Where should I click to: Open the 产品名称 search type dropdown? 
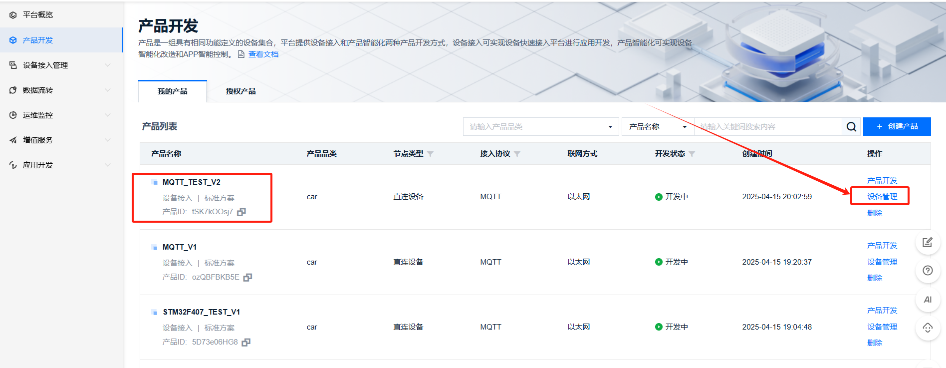[658, 126]
